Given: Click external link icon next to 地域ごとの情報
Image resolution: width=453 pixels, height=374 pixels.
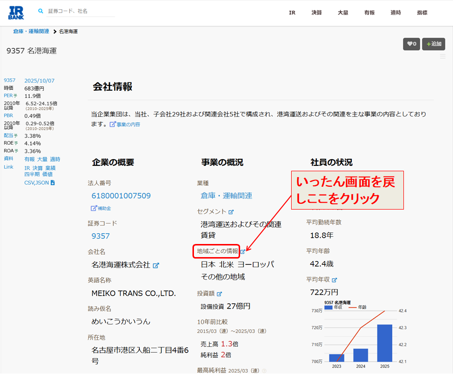Looking at the screenshot, I should (243, 252).
